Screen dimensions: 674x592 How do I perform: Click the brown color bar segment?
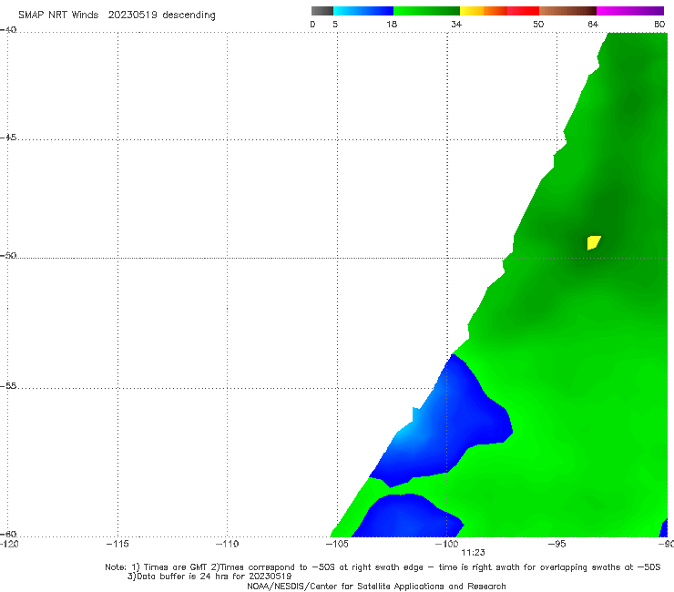pyautogui.click(x=567, y=11)
